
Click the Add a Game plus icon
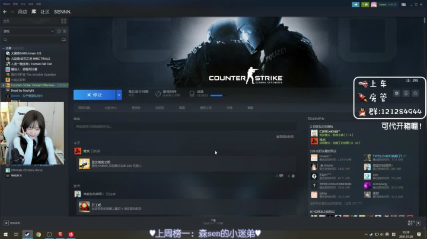[x=6, y=223]
